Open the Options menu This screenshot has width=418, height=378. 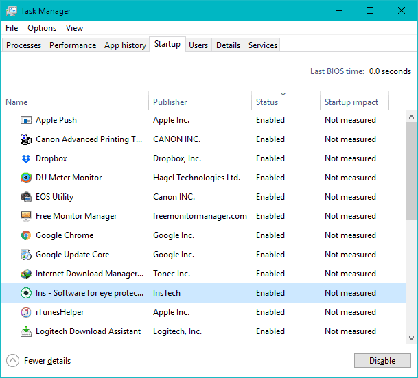(42, 28)
